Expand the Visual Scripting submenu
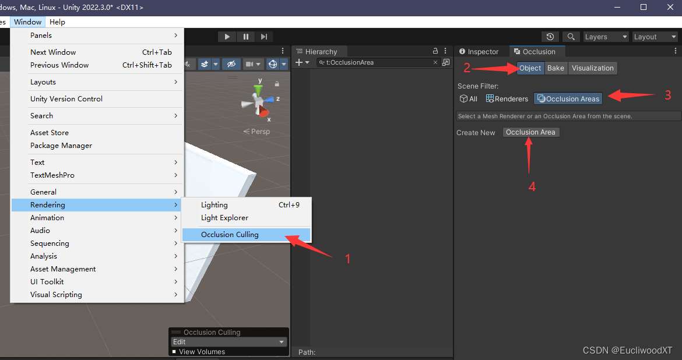 click(98, 295)
